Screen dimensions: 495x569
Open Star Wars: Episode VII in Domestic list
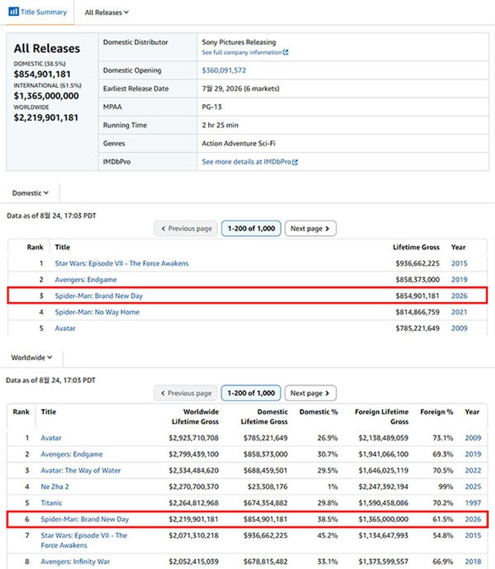[x=122, y=263]
